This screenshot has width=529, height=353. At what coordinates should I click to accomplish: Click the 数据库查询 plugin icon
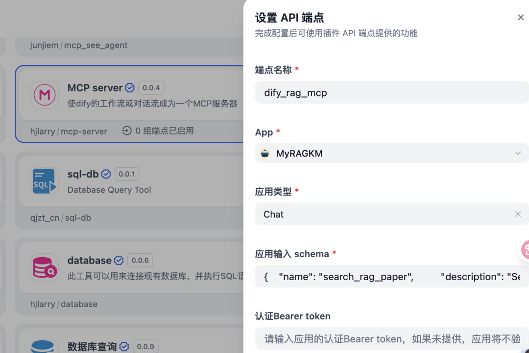tap(45, 347)
